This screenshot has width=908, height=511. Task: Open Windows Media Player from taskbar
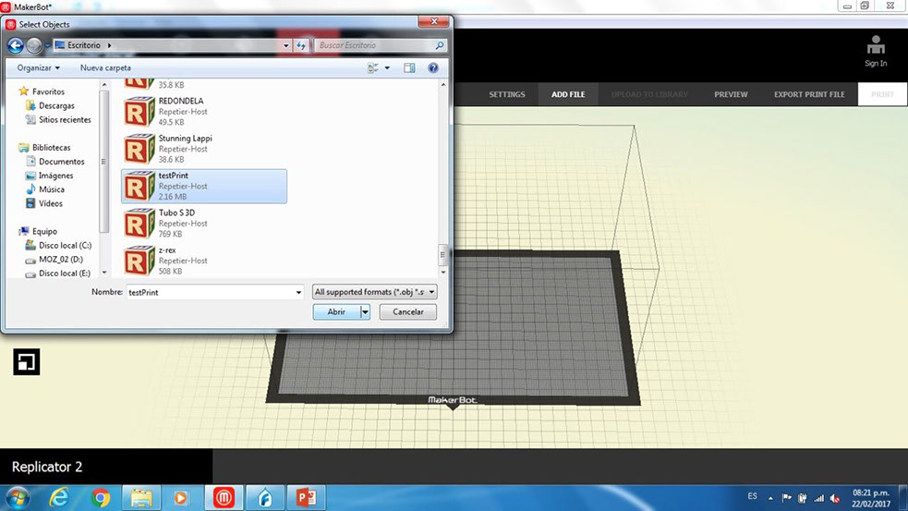(181, 498)
